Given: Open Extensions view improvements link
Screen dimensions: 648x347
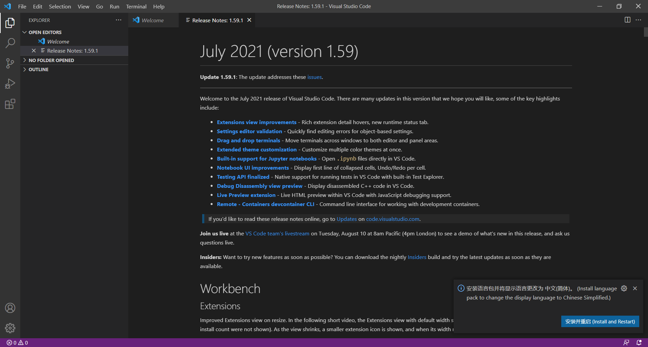Looking at the screenshot, I should tap(256, 122).
